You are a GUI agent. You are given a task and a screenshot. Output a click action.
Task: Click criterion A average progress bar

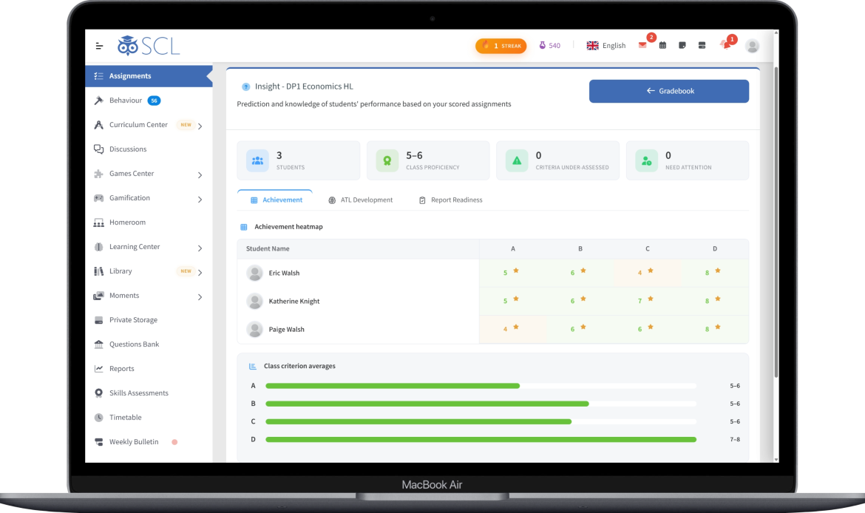(x=481, y=386)
